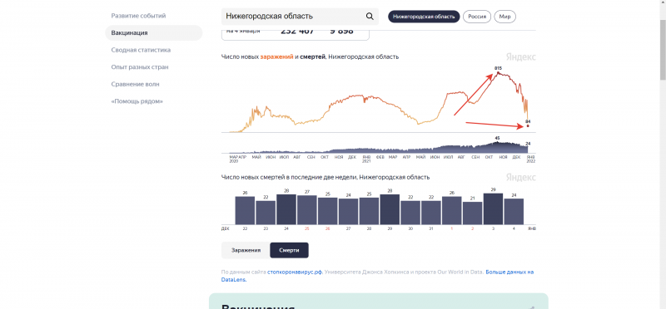Click the 84 endpoint marker on chart

(528, 126)
